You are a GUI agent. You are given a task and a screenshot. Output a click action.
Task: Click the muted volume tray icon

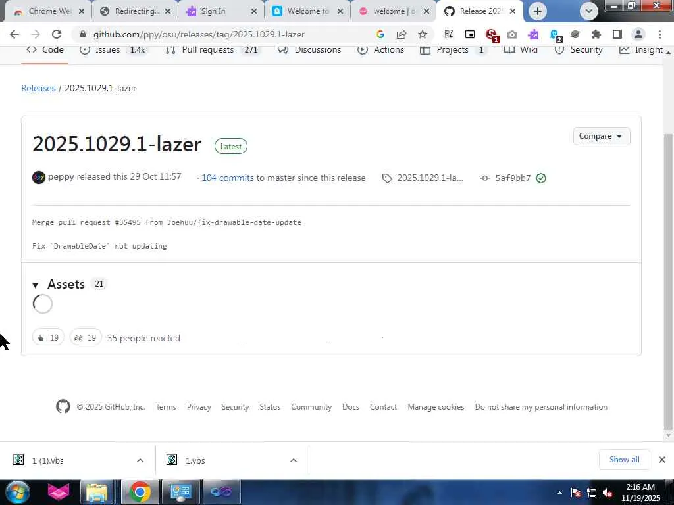point(608,493)
